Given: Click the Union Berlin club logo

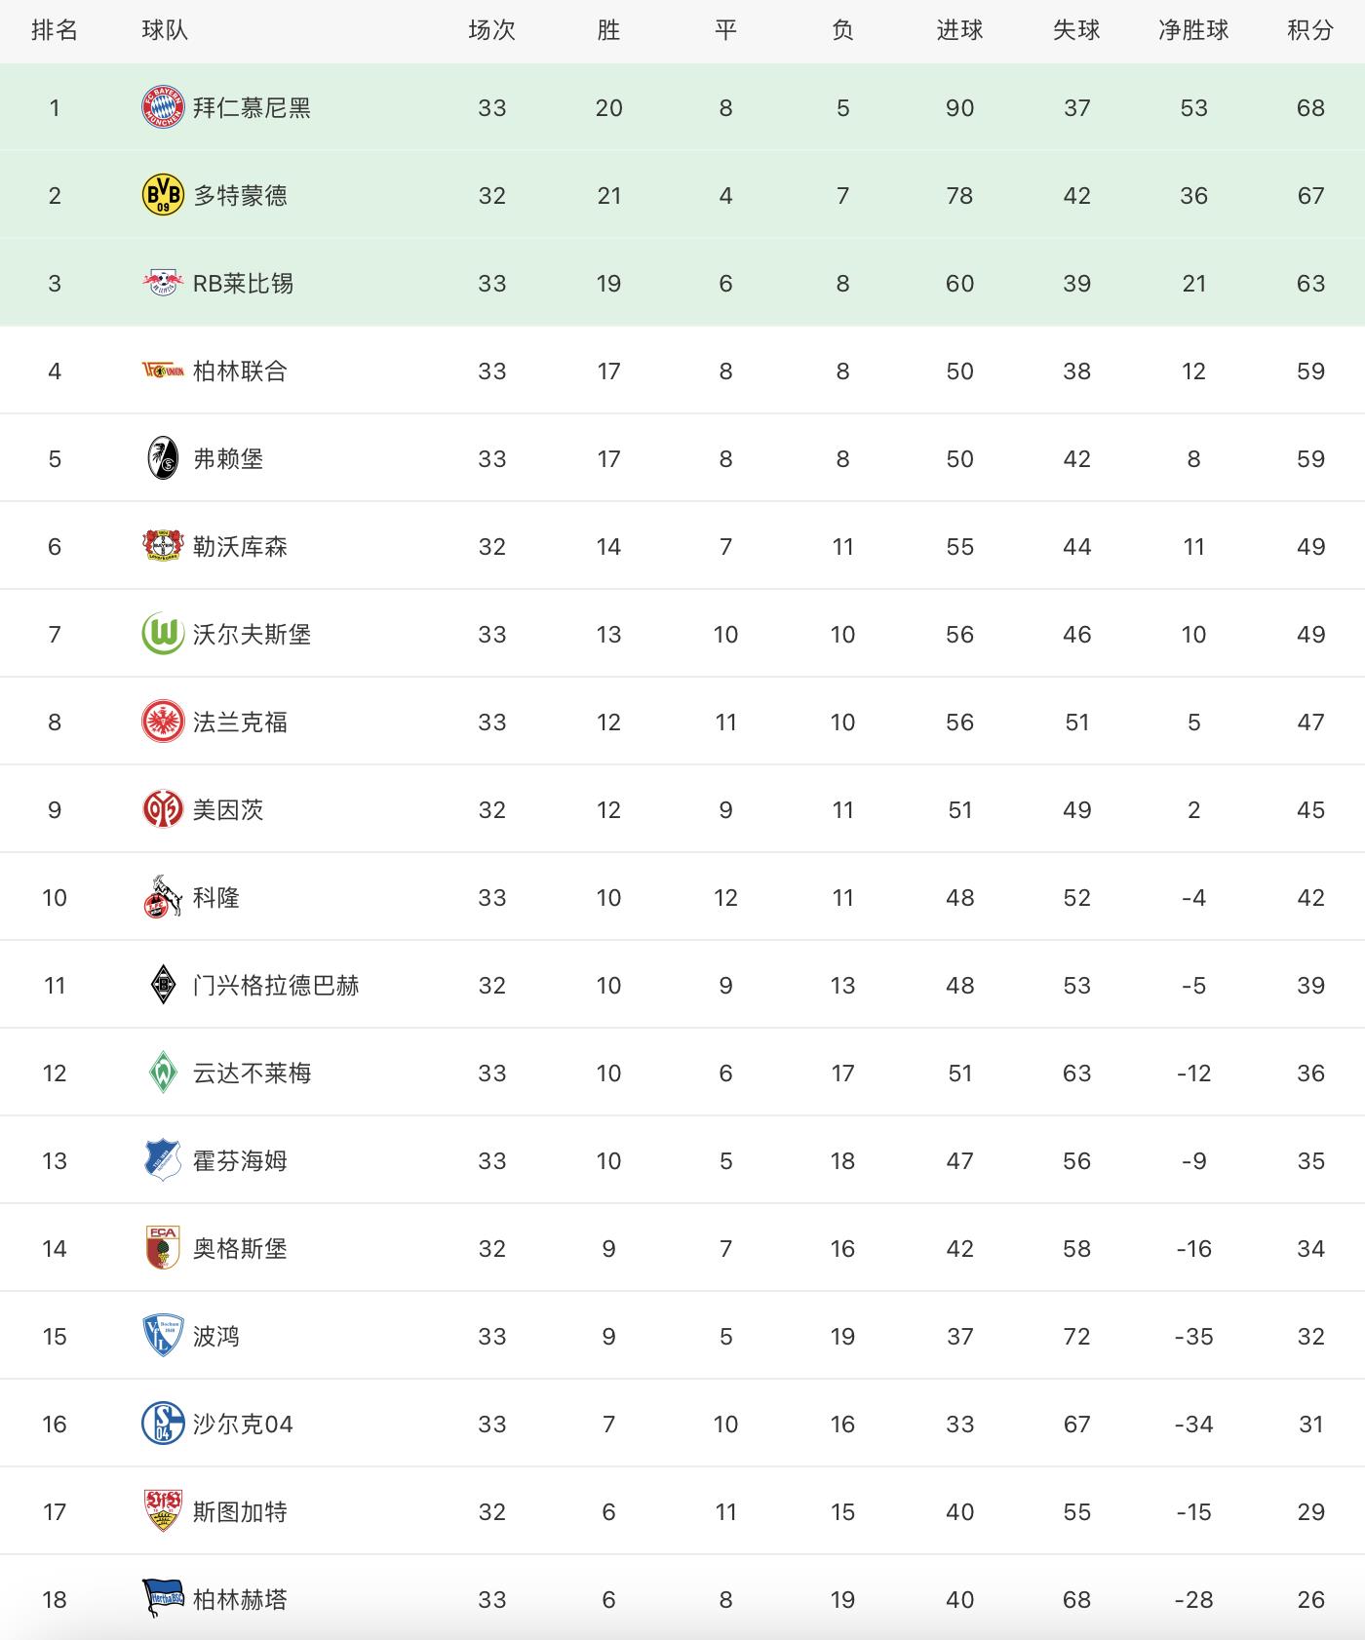Looking at the screenshot, I should pos(163,371).
